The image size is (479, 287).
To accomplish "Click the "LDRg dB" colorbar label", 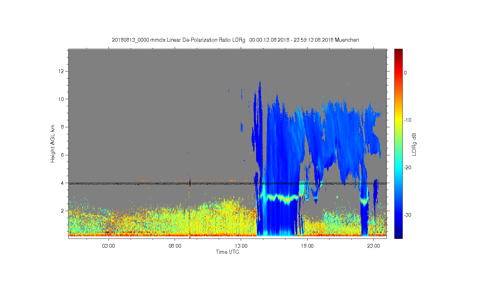I will pos(414,144).
